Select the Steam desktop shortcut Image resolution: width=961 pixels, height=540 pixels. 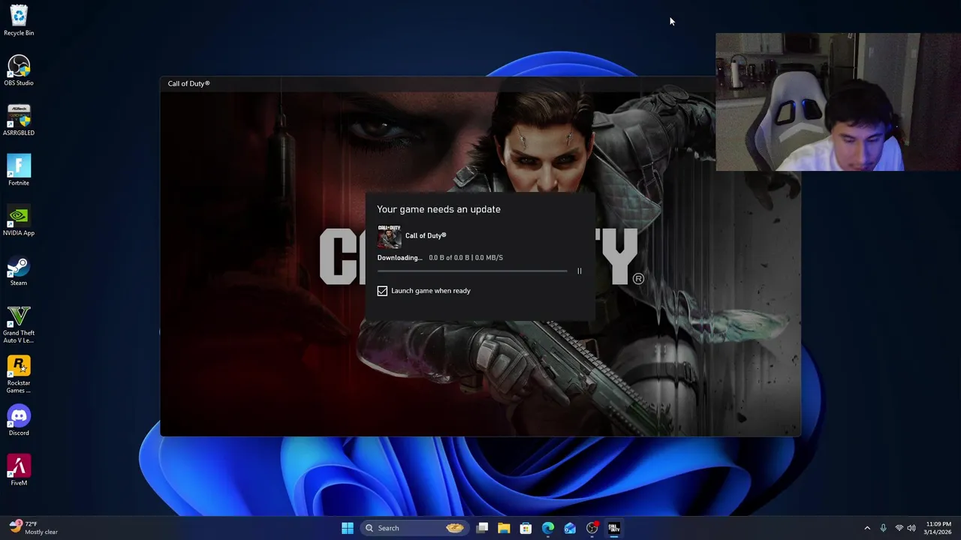click(x=19, y=271)
